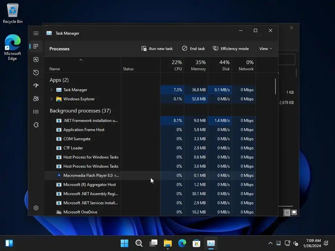Launch Microsoft Edge from the taskbar
Screen dimensions: 335x251
[x=182, y=243]
